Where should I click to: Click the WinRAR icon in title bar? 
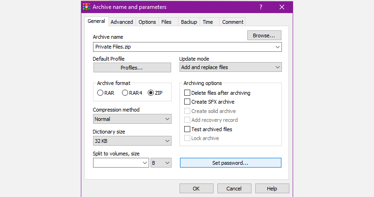click(x=87, y=7)
